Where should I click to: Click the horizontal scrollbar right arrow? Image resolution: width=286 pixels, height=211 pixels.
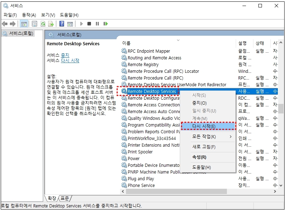pyautogui.click(x=275, y=191)
